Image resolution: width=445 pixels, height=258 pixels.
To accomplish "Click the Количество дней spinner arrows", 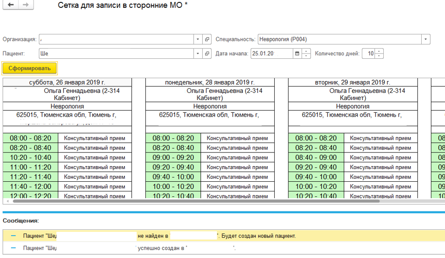I will coord(379,53).
